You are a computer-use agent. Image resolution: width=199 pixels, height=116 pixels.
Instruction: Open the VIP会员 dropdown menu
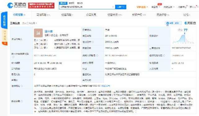coord(142,7)
